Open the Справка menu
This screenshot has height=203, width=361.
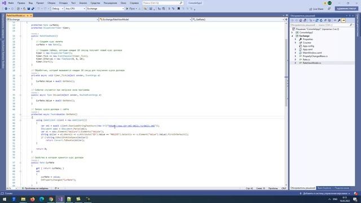(x=134, y=3)
